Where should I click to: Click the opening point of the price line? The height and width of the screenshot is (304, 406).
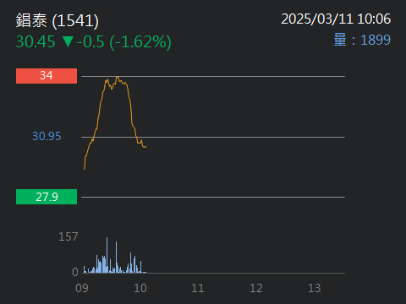coord(85,169)
